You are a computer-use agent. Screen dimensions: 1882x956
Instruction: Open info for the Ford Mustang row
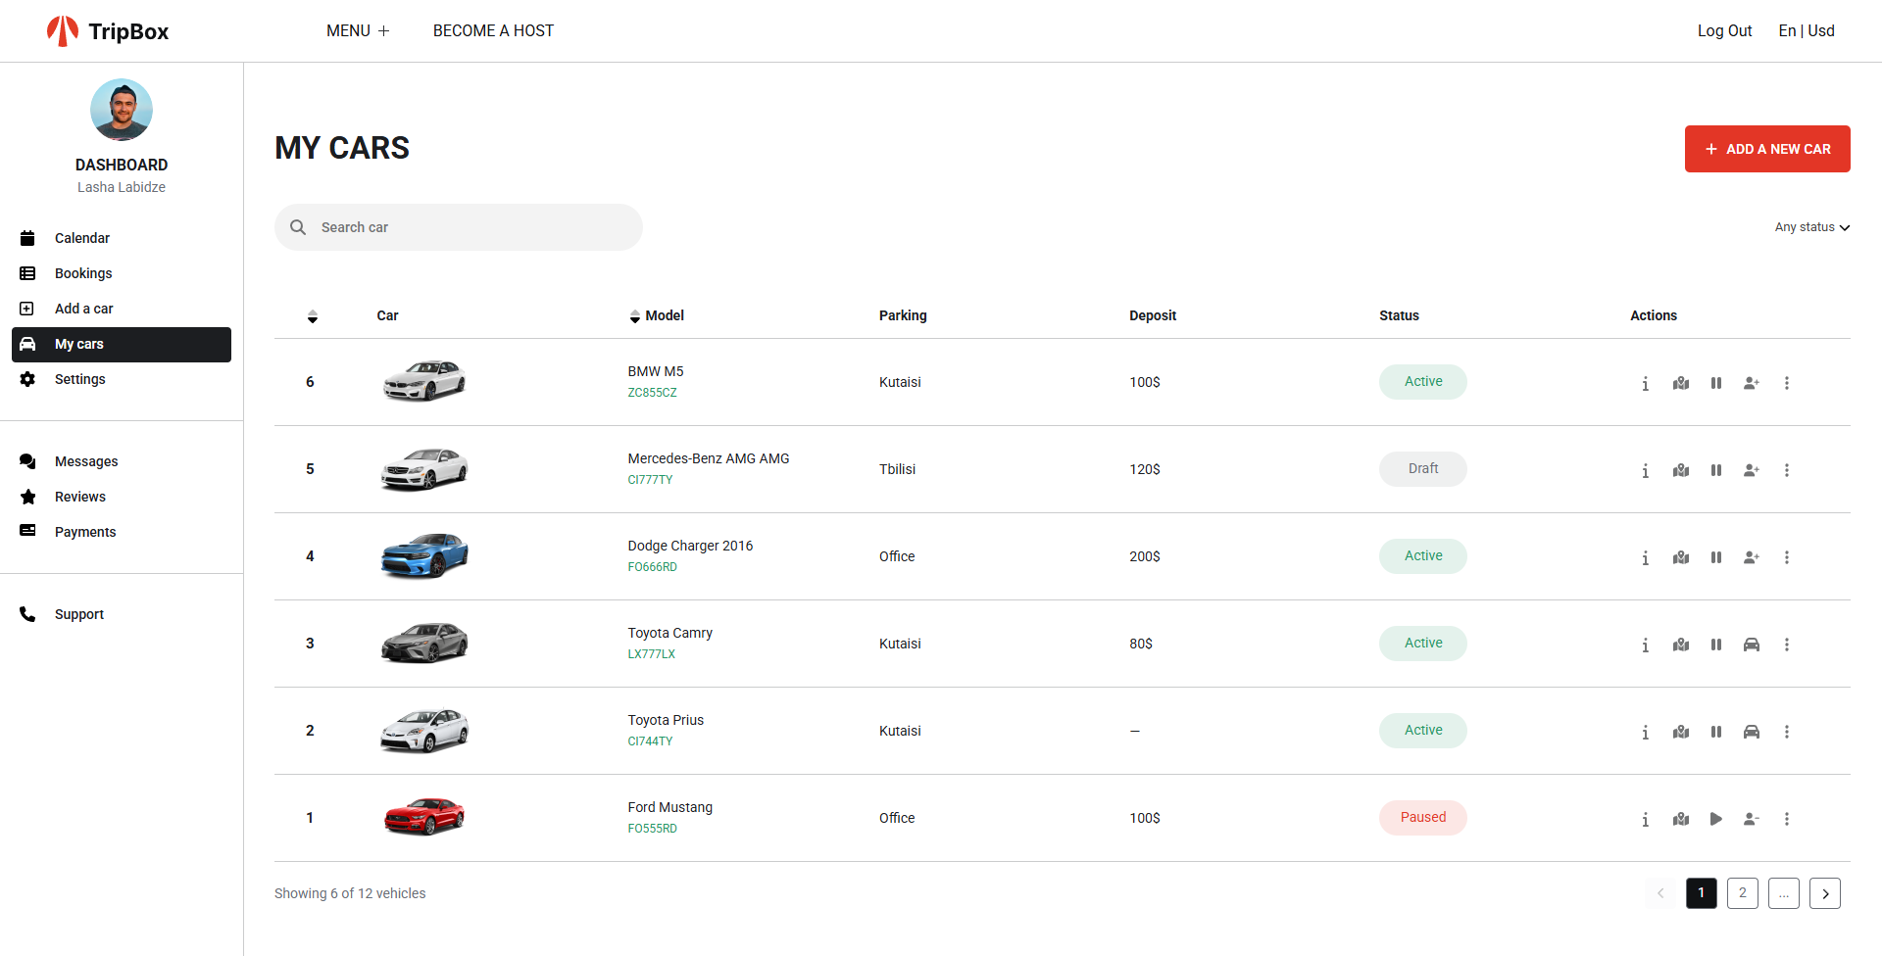1645,819
